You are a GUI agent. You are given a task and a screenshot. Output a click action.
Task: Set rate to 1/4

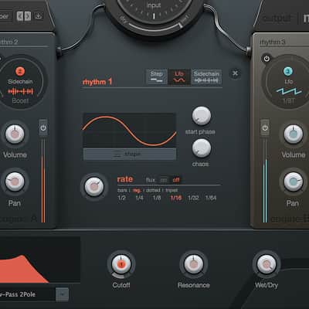point(139,198)
